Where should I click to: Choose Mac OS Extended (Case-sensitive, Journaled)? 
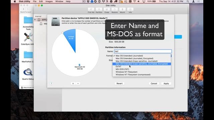142,61
